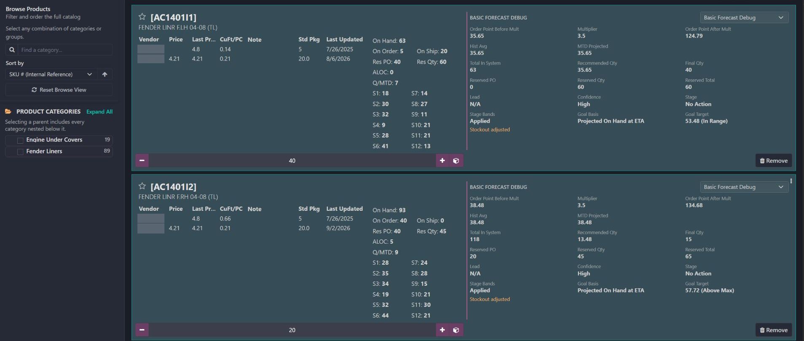Star the AC1401I1 product as favorite
804x341 pixels.
(142, 17)
